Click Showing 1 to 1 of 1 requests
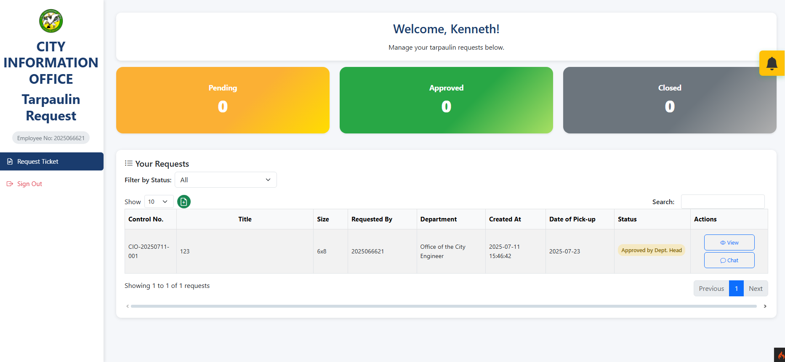785x362 pixels. tap(167, 285)
